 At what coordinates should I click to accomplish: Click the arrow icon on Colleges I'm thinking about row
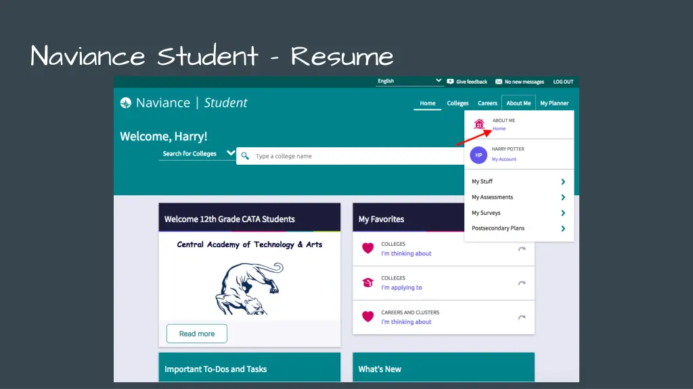coord(522,249)
